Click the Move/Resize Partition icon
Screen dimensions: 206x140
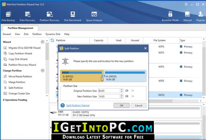5,76
